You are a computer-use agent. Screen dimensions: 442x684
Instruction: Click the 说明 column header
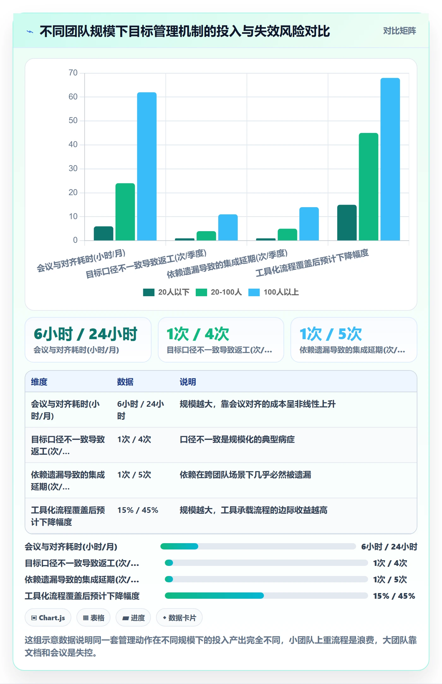tap(188, 382)
